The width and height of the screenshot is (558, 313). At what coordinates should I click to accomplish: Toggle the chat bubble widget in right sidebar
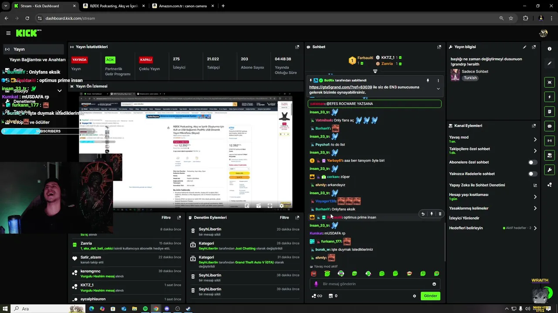click(x=550, y=126)
